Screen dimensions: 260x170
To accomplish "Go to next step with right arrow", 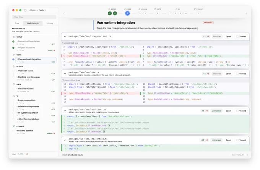I will (246, 13).
